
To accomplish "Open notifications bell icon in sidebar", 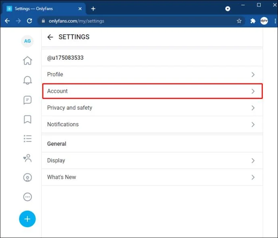I will pyautogui.click(x=27, y=80).
